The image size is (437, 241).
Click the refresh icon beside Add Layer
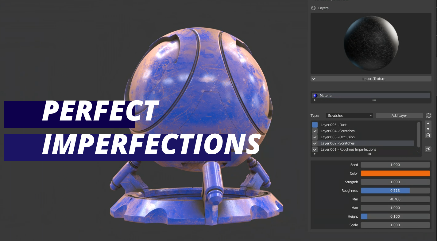(x=428, y=115)
